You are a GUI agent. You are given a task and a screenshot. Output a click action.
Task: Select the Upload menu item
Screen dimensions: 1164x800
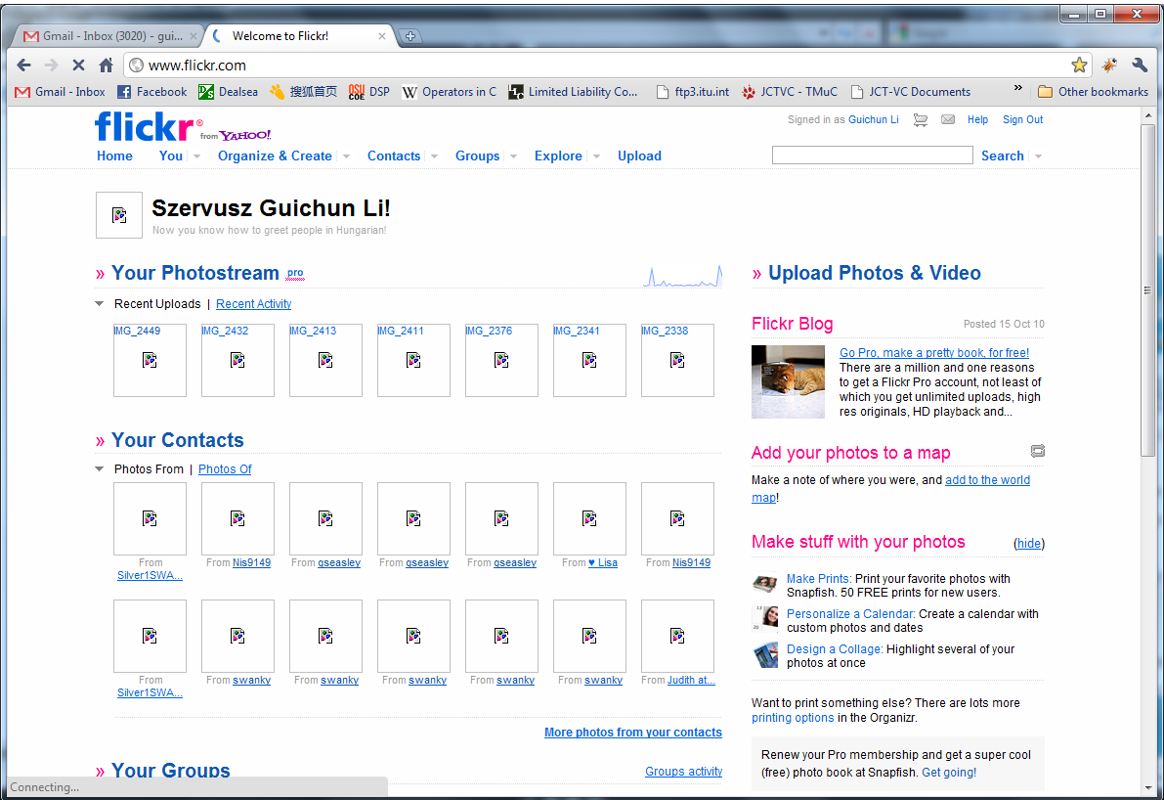tap(639, 156)
